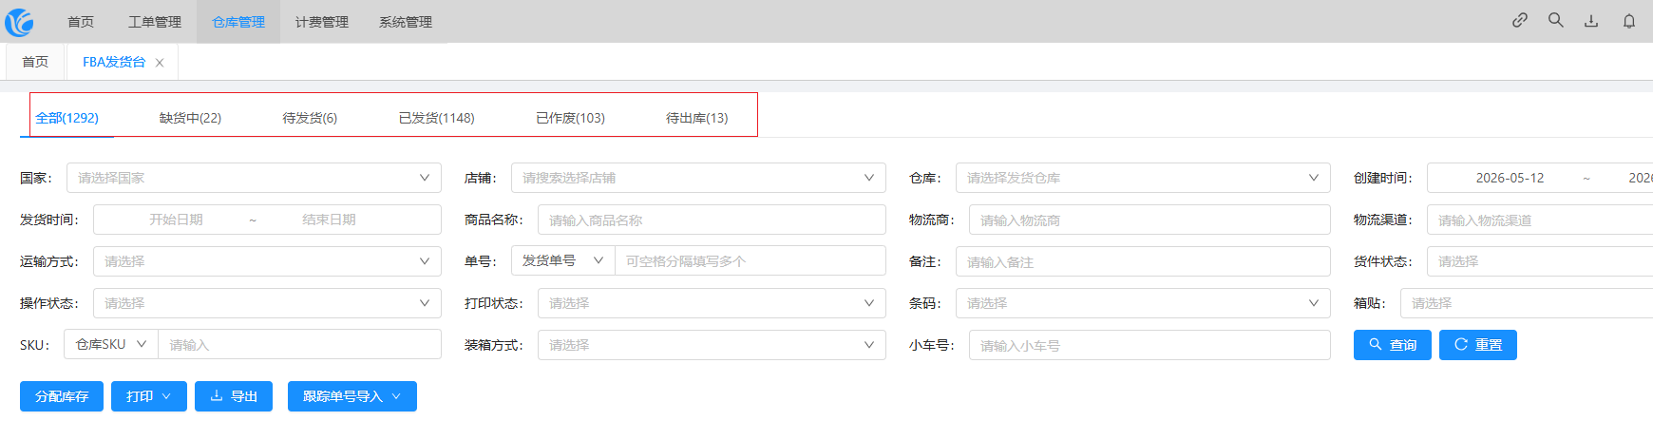Click the 查询 search button
Screen dimensions: 1653x421
[1393, 345]
